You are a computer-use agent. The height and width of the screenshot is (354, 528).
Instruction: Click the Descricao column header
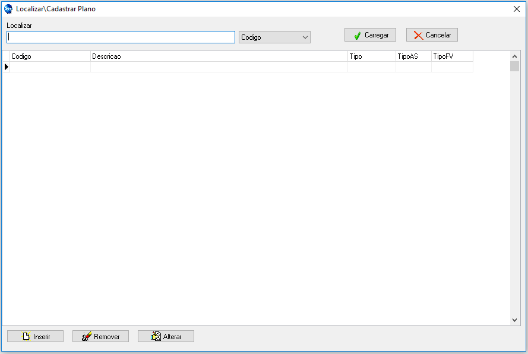coord(219,56)
